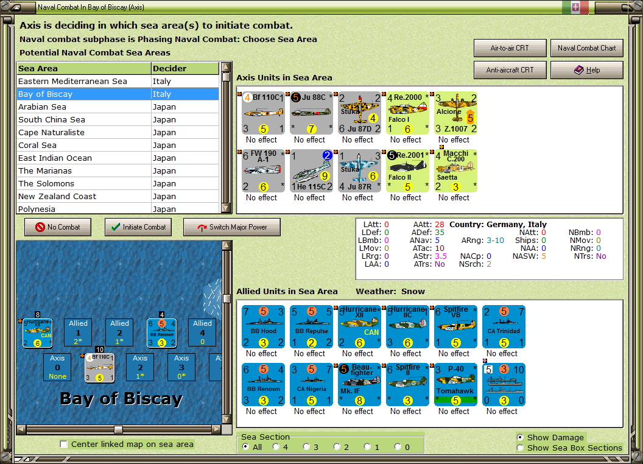This screenshot has height=464, width=643.
Task: Select the FW 190 A-1 counter
Action: tap(263, 170)
